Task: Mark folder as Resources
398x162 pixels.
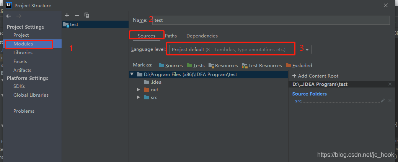Action: pos(223,65)
